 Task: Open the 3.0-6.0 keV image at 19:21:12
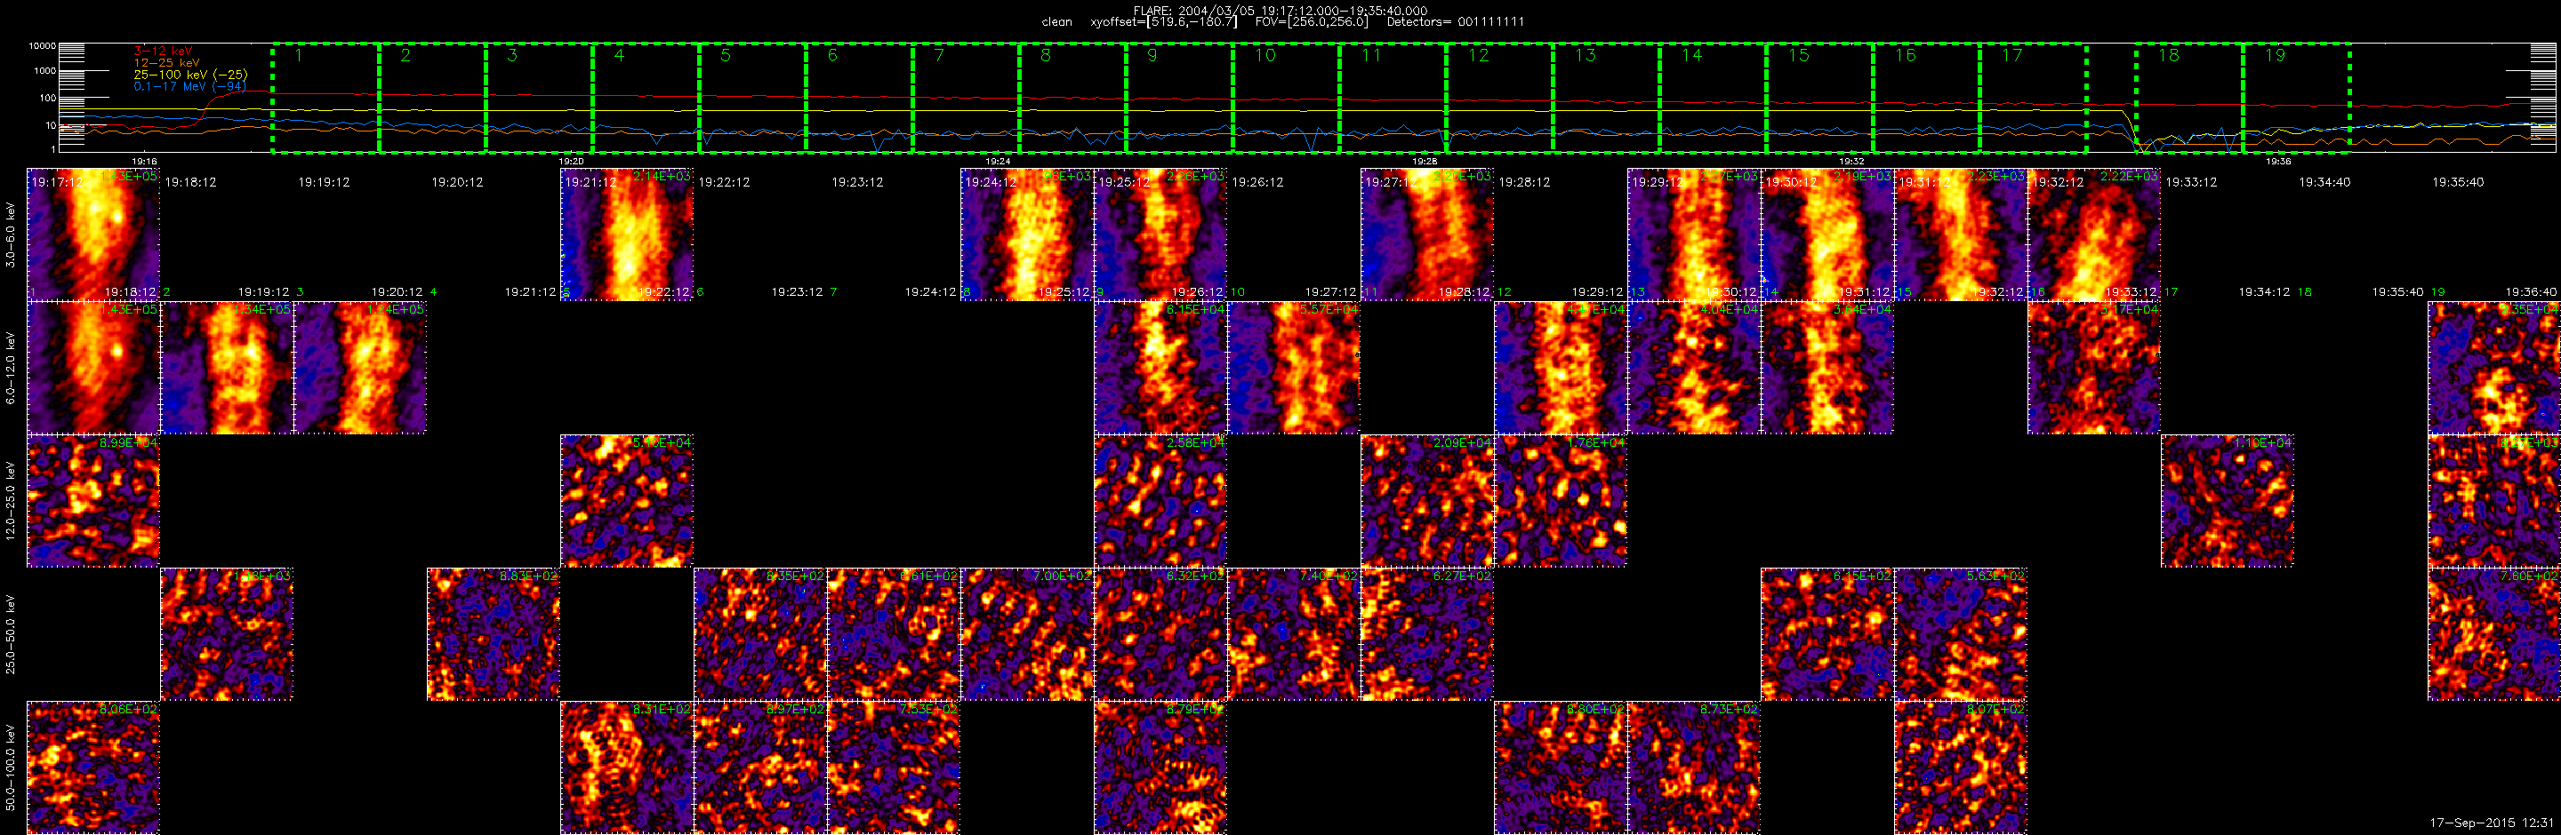coord(627,235)
